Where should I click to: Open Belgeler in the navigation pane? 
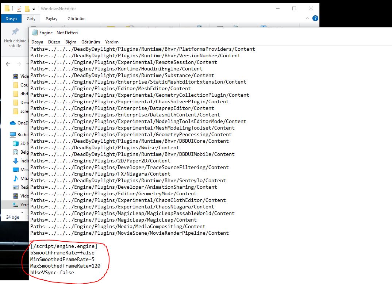21,152
